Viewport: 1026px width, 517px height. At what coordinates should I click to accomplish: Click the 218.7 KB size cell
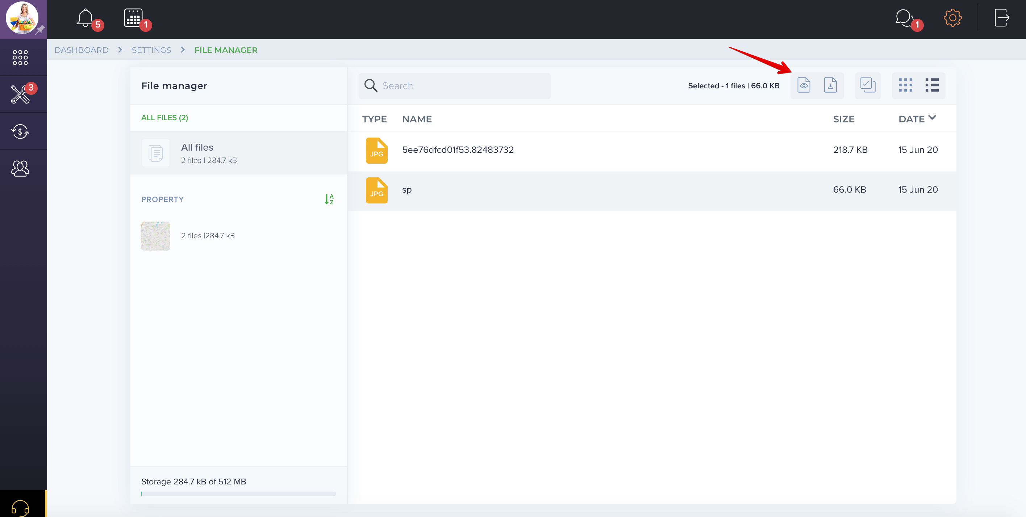(x=850, y=150)
